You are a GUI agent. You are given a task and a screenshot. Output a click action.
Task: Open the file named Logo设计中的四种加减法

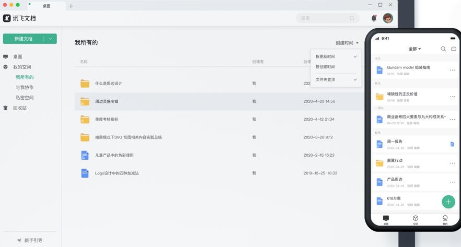[117, 173]
